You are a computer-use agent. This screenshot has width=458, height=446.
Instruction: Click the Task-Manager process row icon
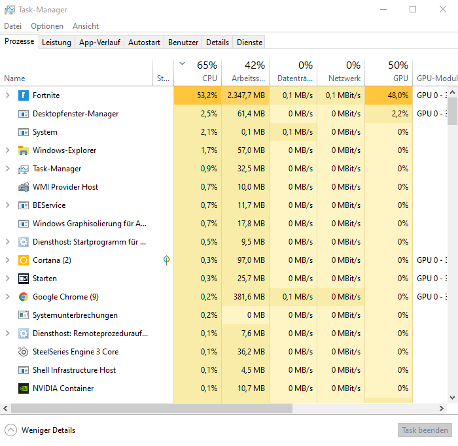(x=24, y=169)
